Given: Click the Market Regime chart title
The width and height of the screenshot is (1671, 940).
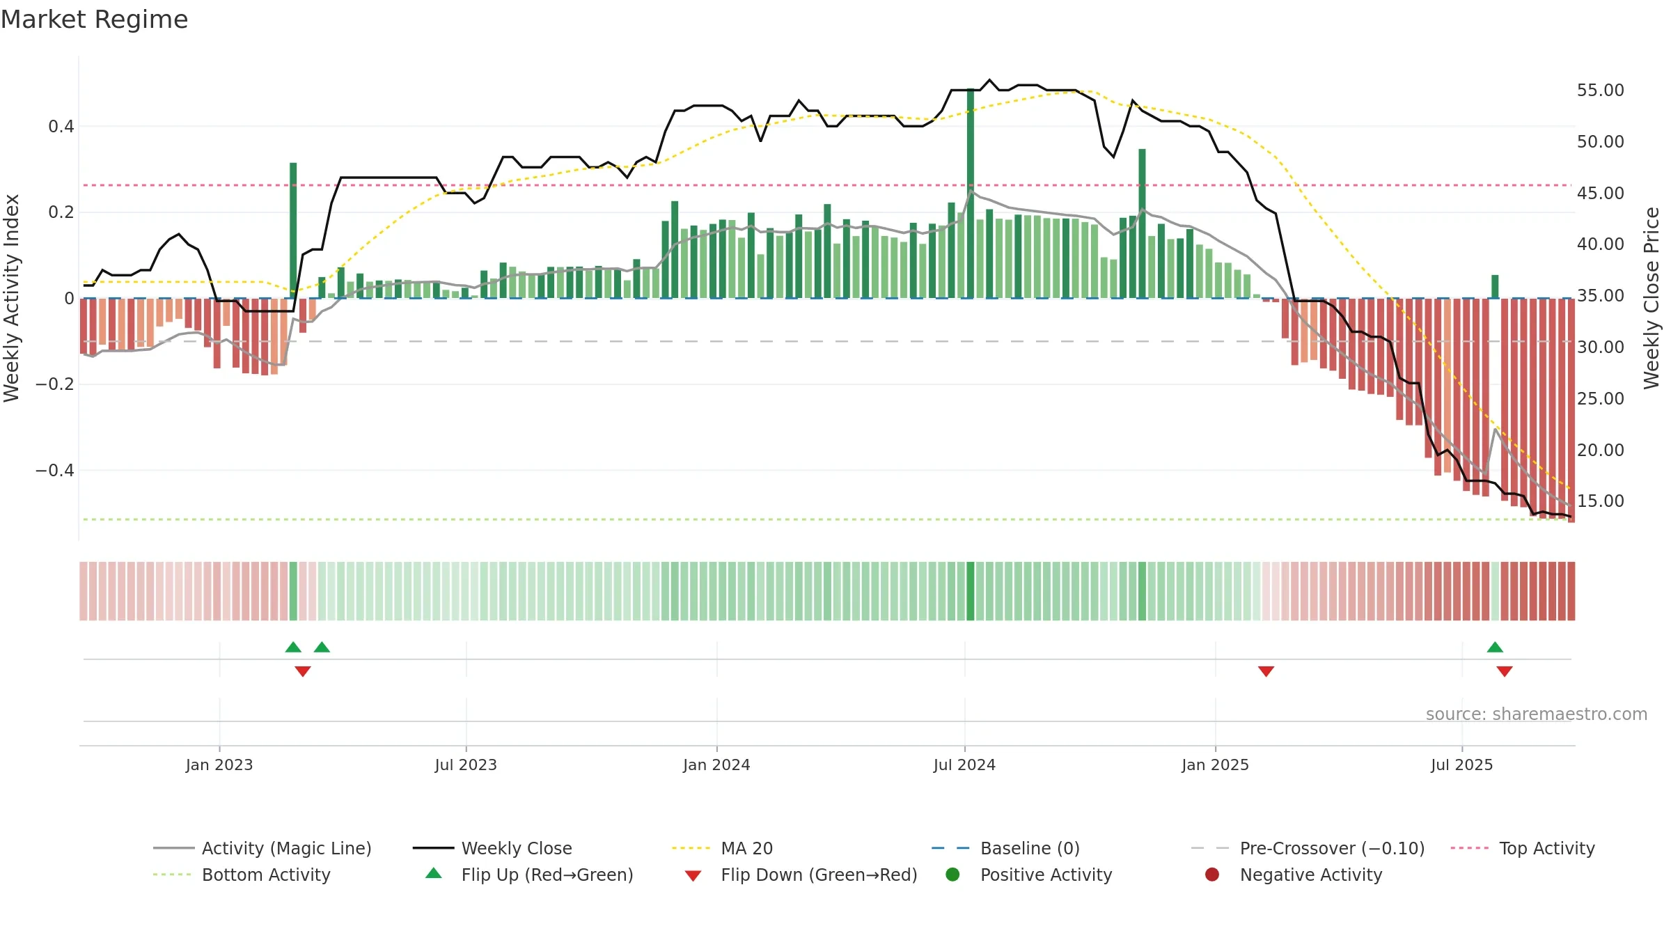Looking at the screenshot, I should (x=94, y=19).
